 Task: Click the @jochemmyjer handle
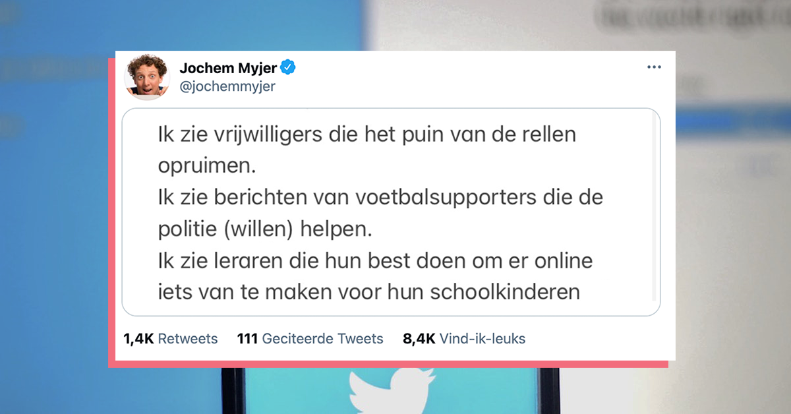227,86
